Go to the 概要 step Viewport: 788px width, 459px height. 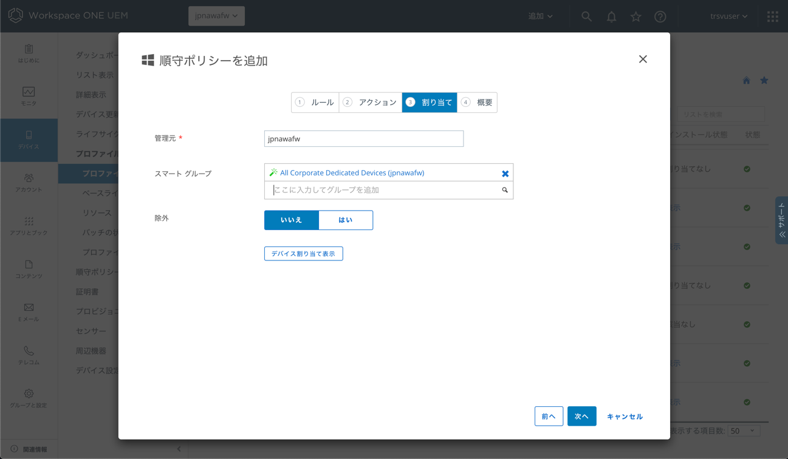point(477,103)
